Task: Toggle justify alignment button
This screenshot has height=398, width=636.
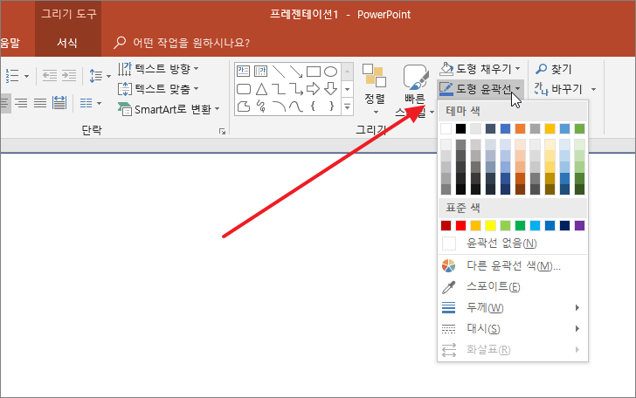Action: point(40,103)
